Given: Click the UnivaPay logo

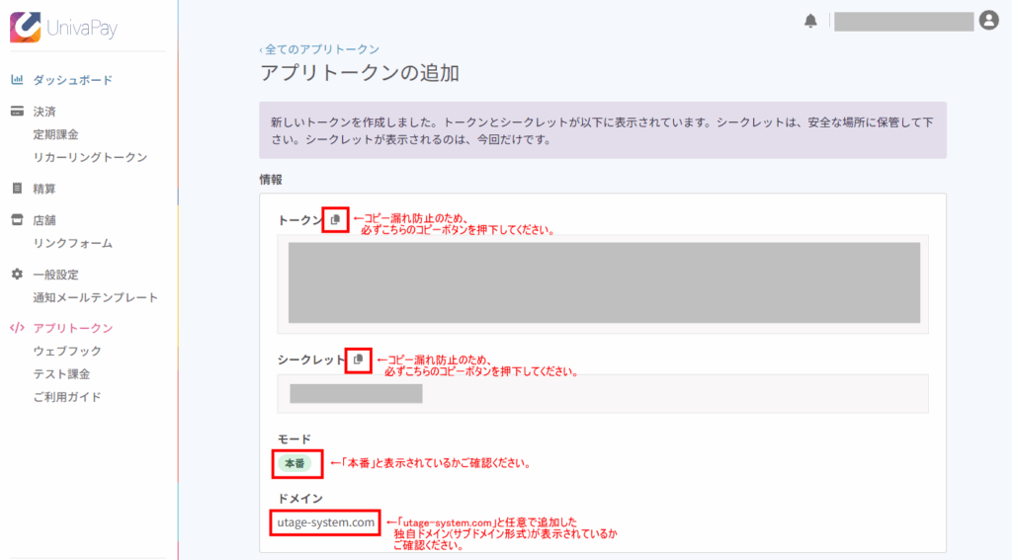Looking at the screenshot, I should pos(63,28).
